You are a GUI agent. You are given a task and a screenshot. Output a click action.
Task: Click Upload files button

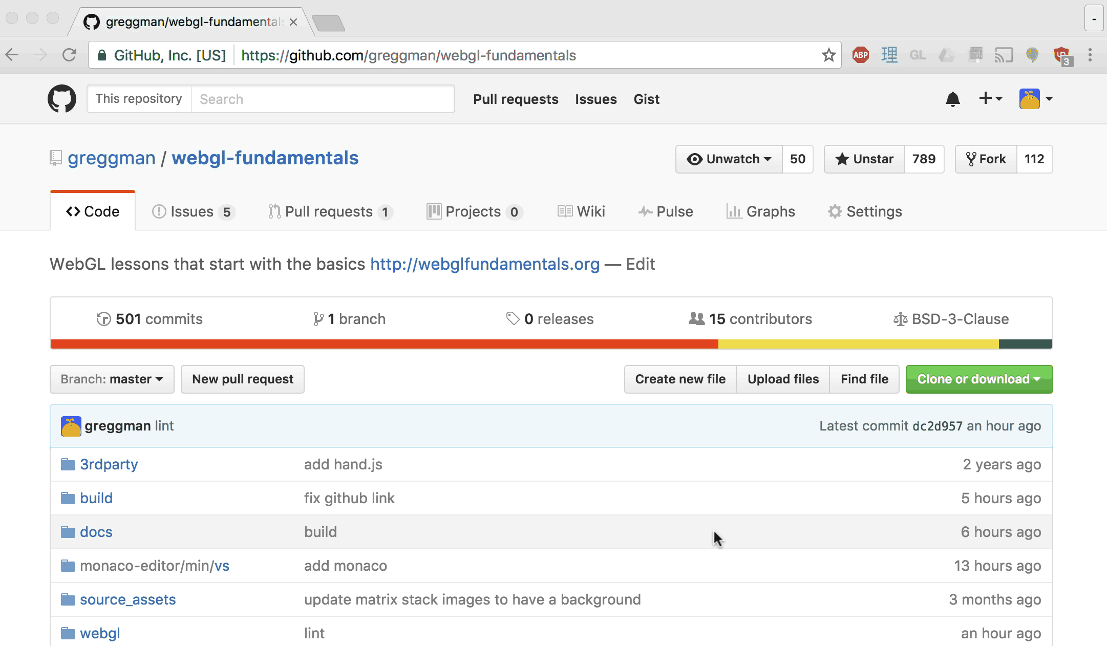click(x=783, y=378)
